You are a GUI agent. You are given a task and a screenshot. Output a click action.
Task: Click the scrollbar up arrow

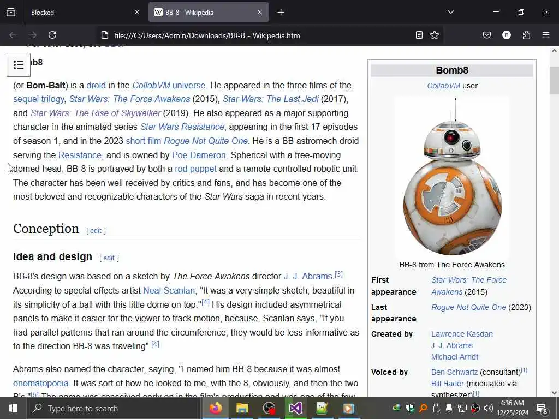point(554,51)
